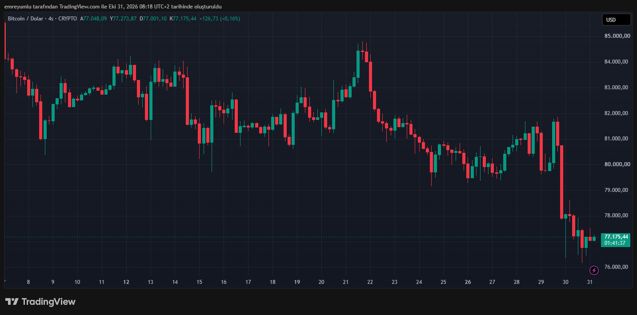
Task: Click the +126,73 (+0,16%) change value
Action: click(219, 19)
